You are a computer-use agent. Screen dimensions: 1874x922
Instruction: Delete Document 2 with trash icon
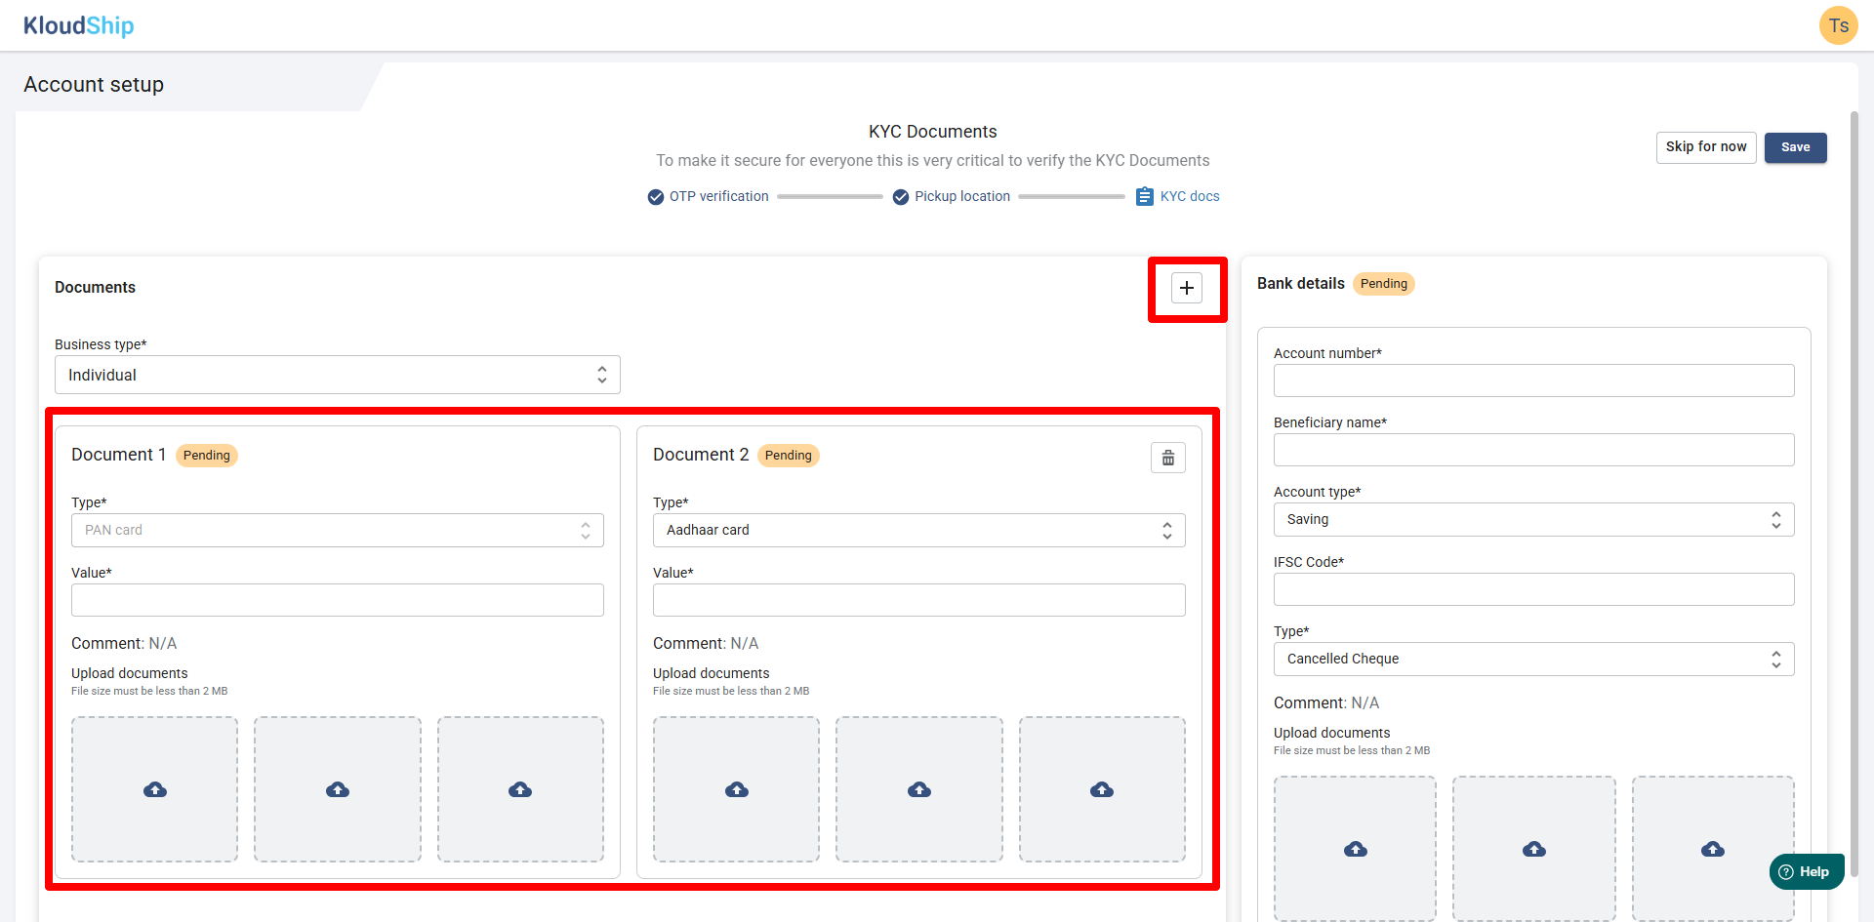[1167, 458]
